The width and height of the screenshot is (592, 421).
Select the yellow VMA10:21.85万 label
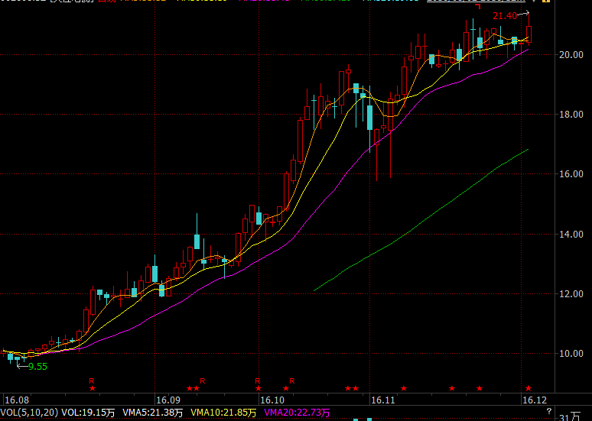223,413
